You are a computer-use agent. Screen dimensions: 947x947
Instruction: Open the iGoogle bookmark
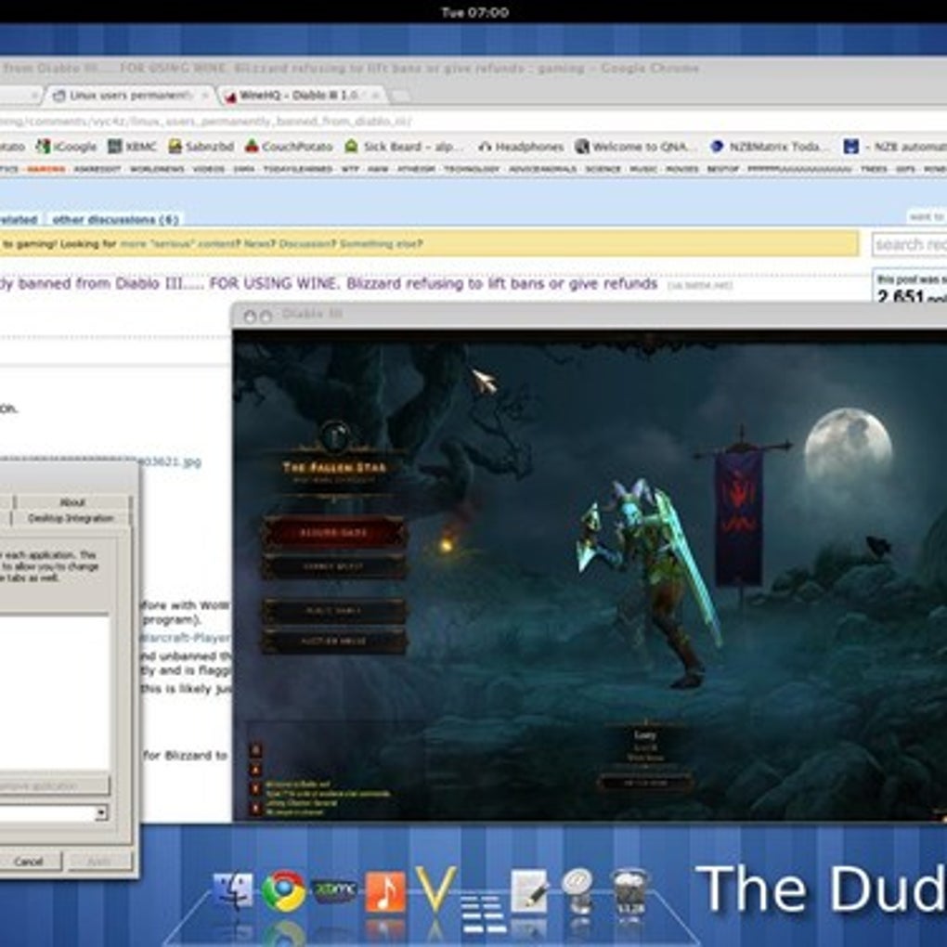tap(67, 146)
